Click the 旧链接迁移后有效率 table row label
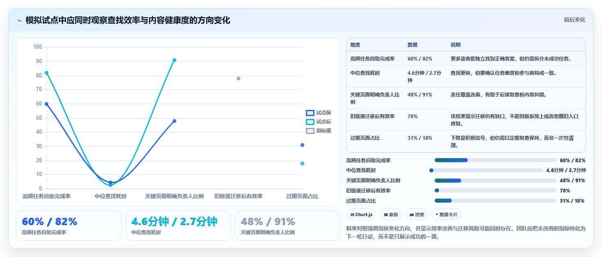Viewport: 602px width, 257px height. tap(372, 116)
